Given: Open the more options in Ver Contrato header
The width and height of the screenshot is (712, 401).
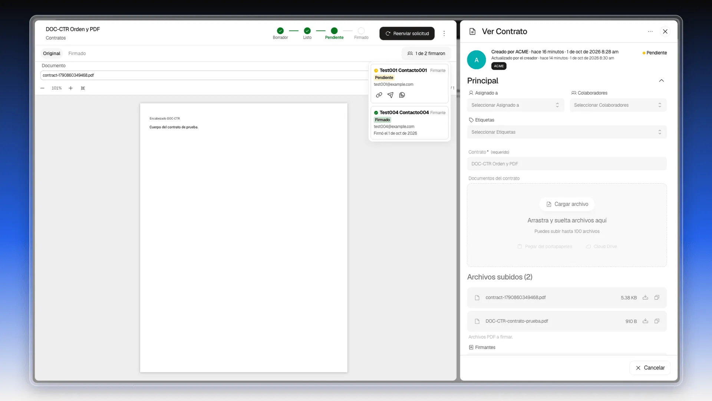Looking at the screenshot, I should point(650,32).
